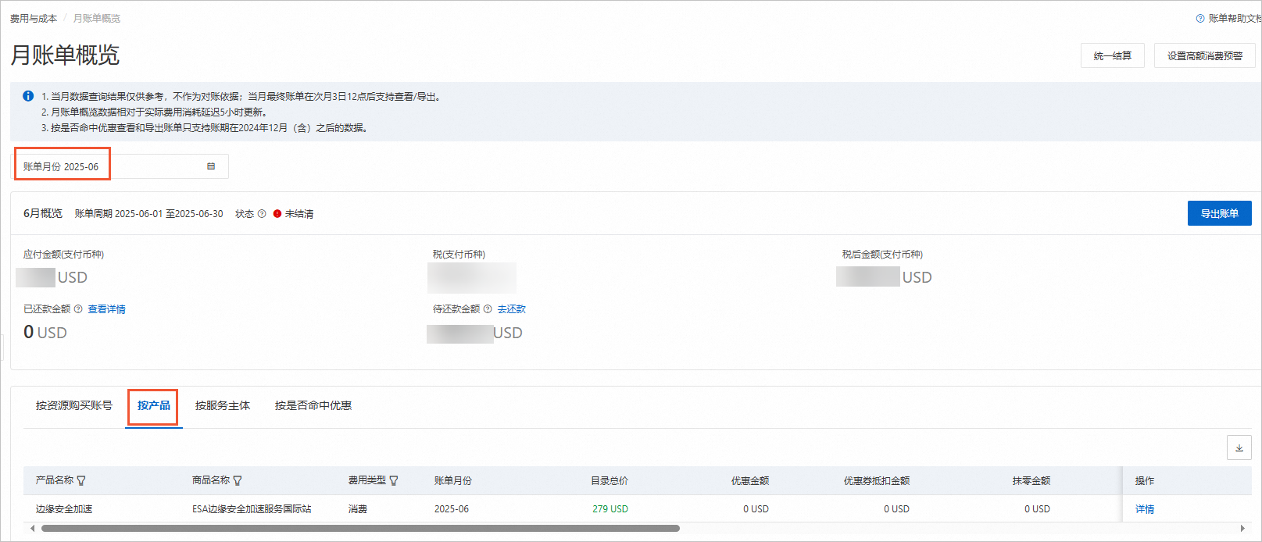Open the filter icon on 费用类型 column

[394, 480]
